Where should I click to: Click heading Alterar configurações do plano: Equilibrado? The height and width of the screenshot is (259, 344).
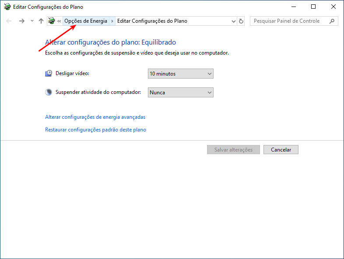pyautogui.click(x=110, y=42)
